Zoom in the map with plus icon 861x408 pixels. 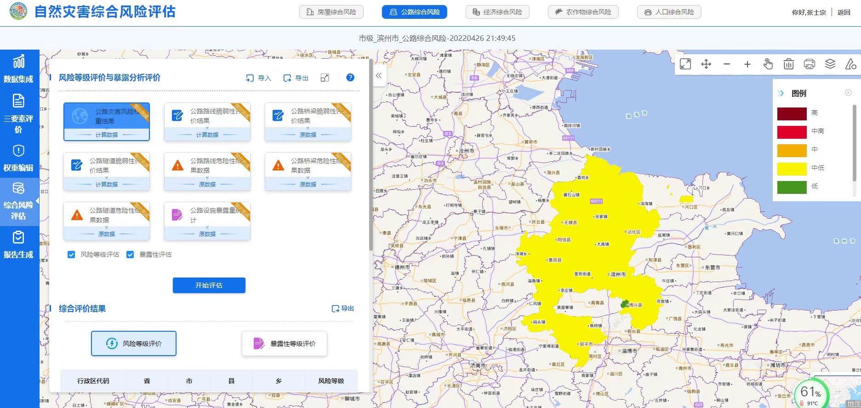(x=747, y=64)
